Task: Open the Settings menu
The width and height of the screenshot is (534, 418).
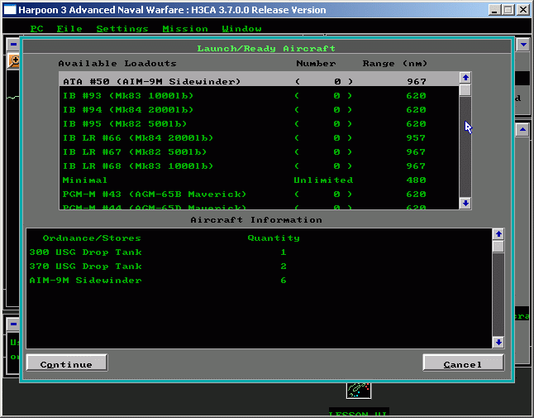Action: [x=122, y=29]
